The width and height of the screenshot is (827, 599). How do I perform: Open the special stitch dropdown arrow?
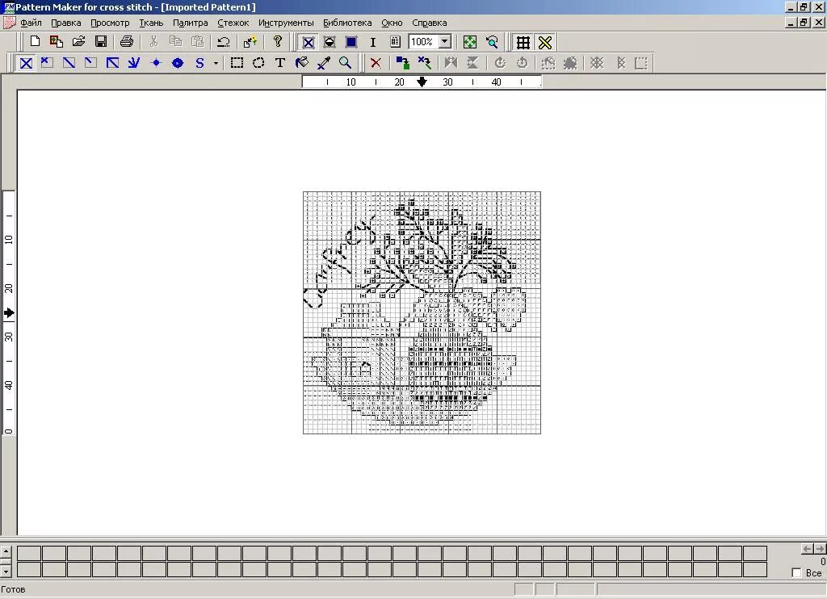[216, 62]
